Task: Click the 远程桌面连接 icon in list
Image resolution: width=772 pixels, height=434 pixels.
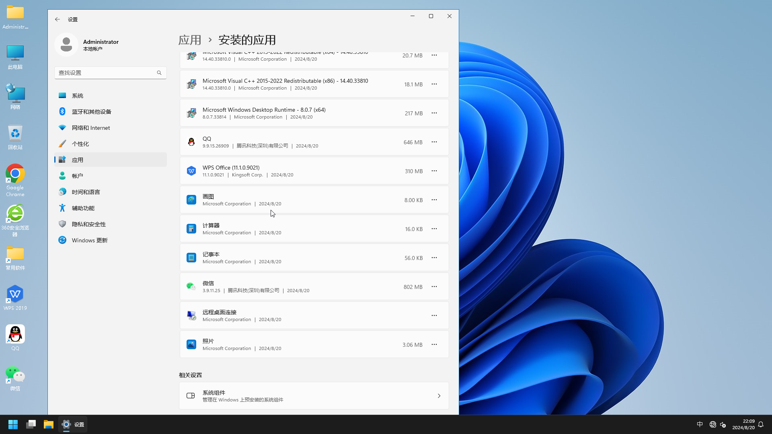Action: tap(191, 315)
